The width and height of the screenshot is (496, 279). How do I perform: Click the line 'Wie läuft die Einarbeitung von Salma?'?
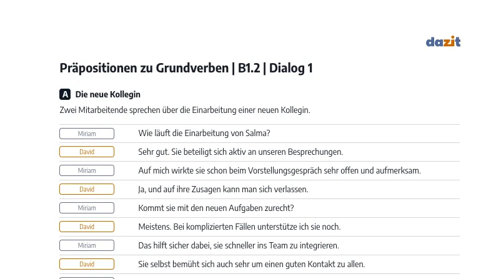(204, 133)
